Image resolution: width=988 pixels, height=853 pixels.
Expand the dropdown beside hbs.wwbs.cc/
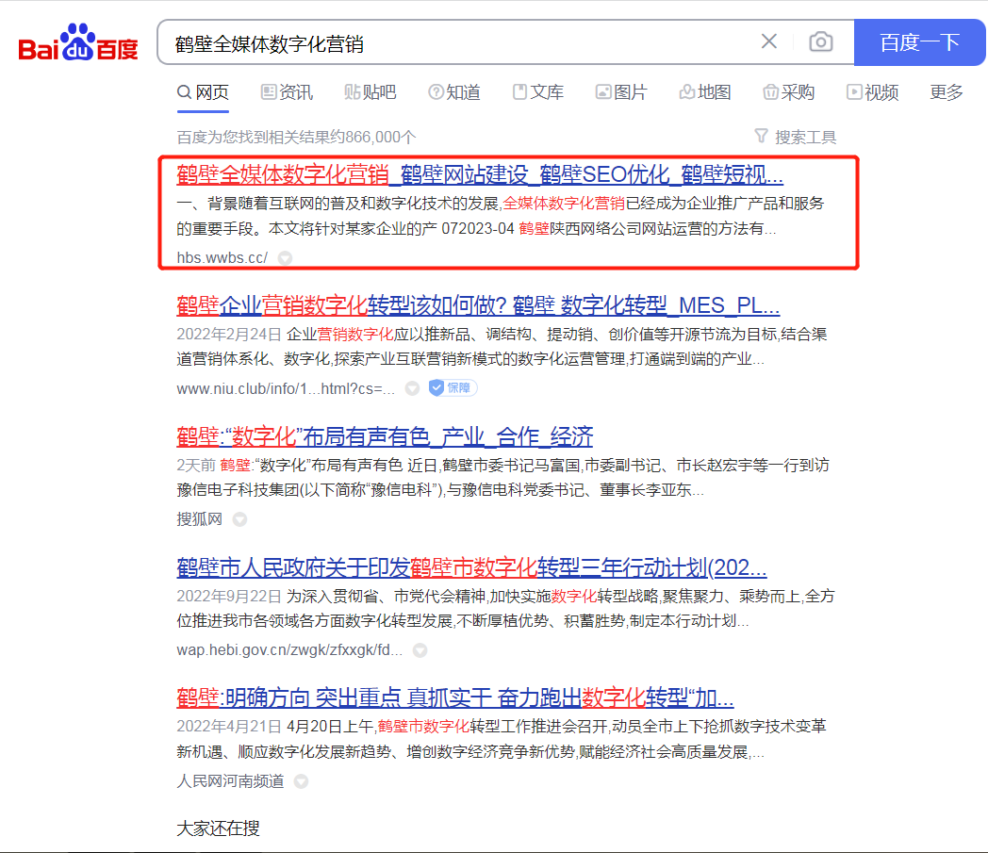coord(285,257)
